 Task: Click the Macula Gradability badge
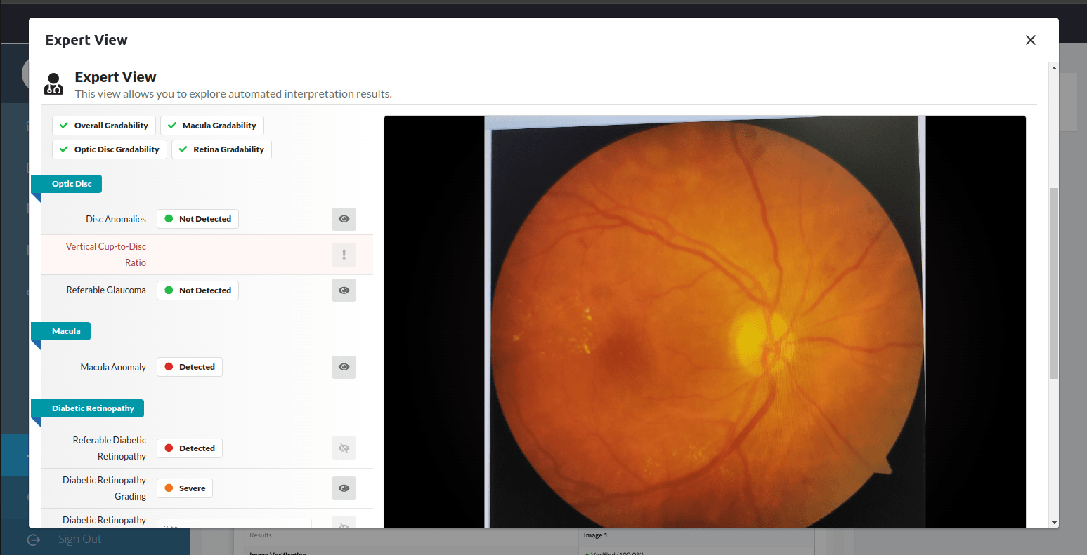(212, 126)
